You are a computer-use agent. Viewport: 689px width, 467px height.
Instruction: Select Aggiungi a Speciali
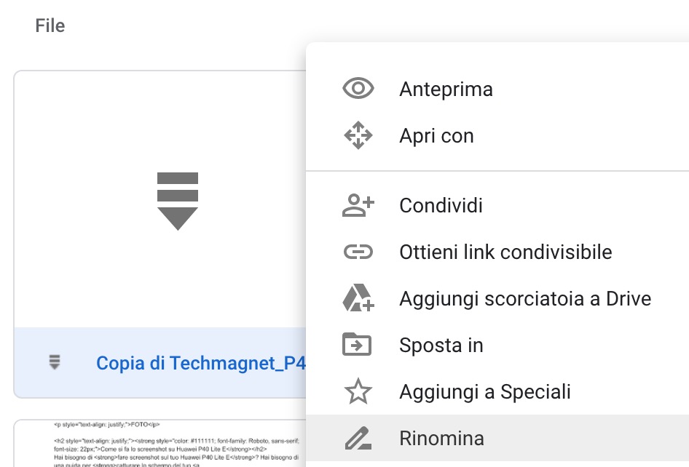pos(484,392)
